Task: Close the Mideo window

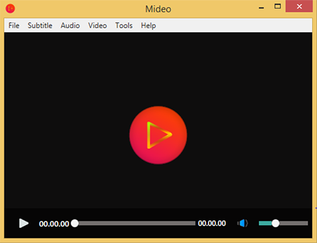Action: click(299, 6)
